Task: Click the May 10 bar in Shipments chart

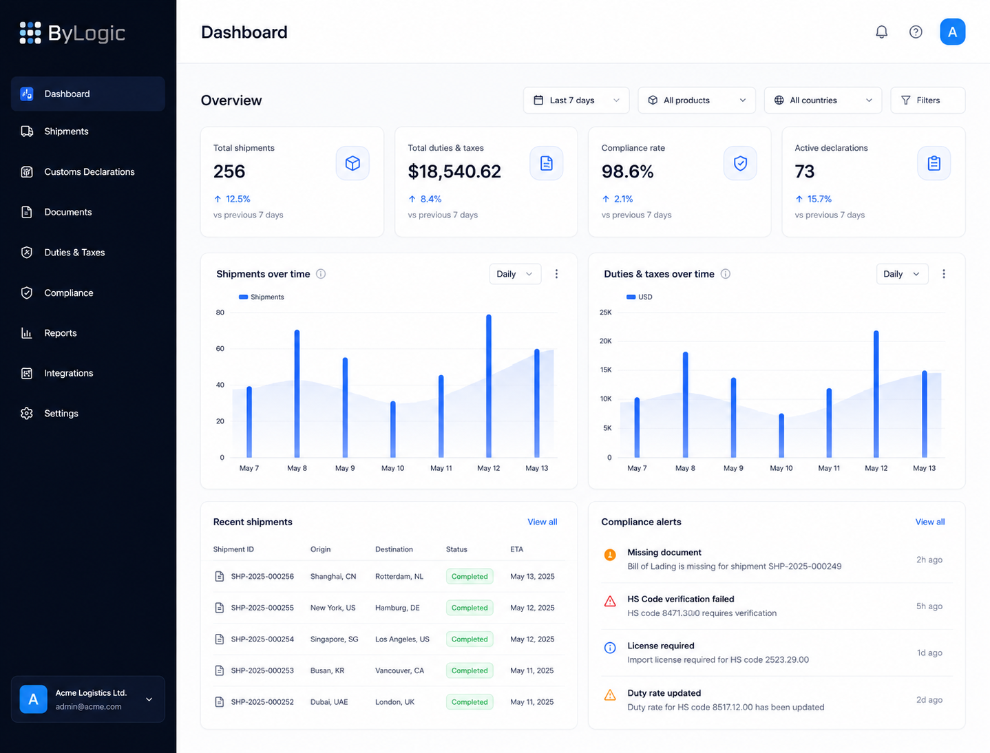Action: (393, 429)
